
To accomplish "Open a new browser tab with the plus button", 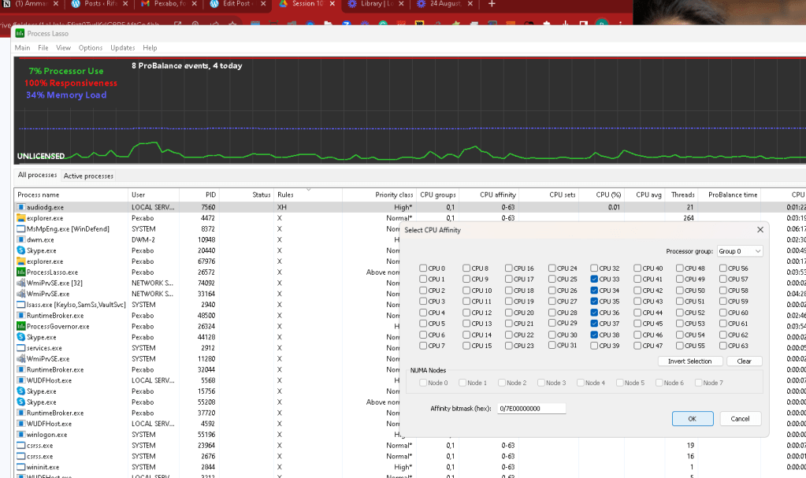I will pyautogui.click(x=492, y=4).
